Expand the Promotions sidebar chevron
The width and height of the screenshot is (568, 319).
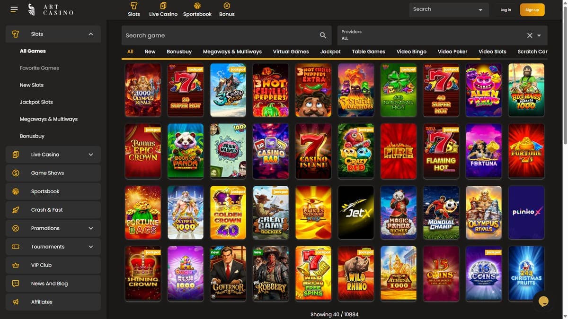[91, 228]
